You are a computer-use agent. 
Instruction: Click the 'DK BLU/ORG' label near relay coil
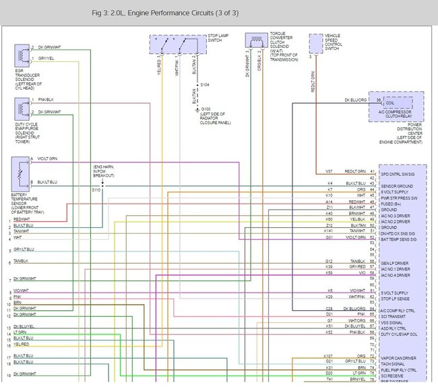click(x=355, y=100)
